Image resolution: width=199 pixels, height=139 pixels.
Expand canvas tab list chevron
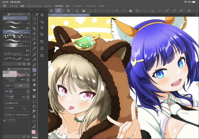(x=196, y=15)
